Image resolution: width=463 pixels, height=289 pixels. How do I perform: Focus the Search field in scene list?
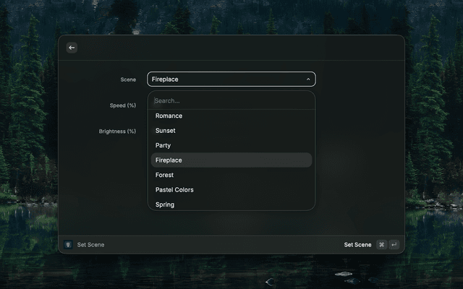231,101
